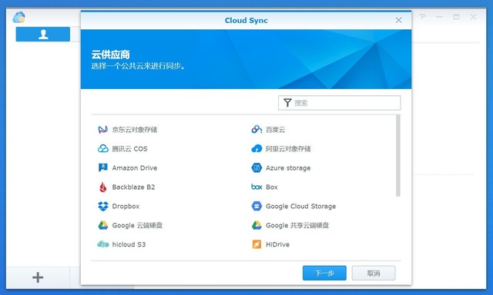This screenshot has width=493, height=295.
Task: Select the Box logo icon
Action: (257, 187)
